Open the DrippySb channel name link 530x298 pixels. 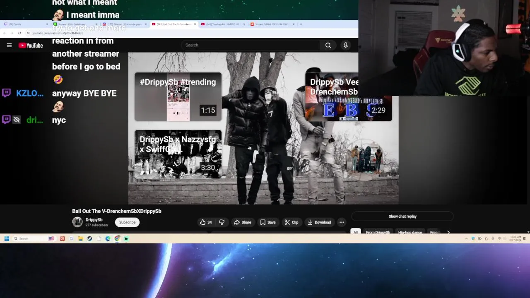pyautogui.click(x=94, y=220)
